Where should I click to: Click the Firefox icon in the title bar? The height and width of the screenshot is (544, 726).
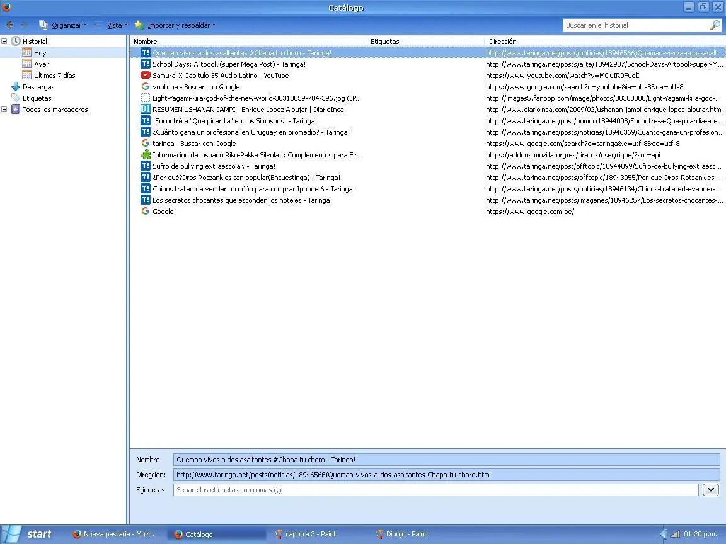click(x=6, y=6)
